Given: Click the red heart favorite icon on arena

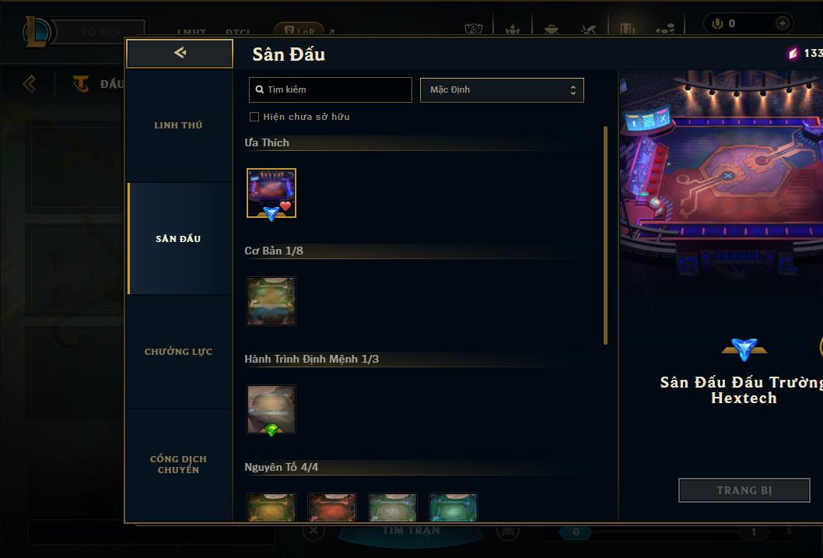Looking at the screenshot, I should [x=285, y=206].
